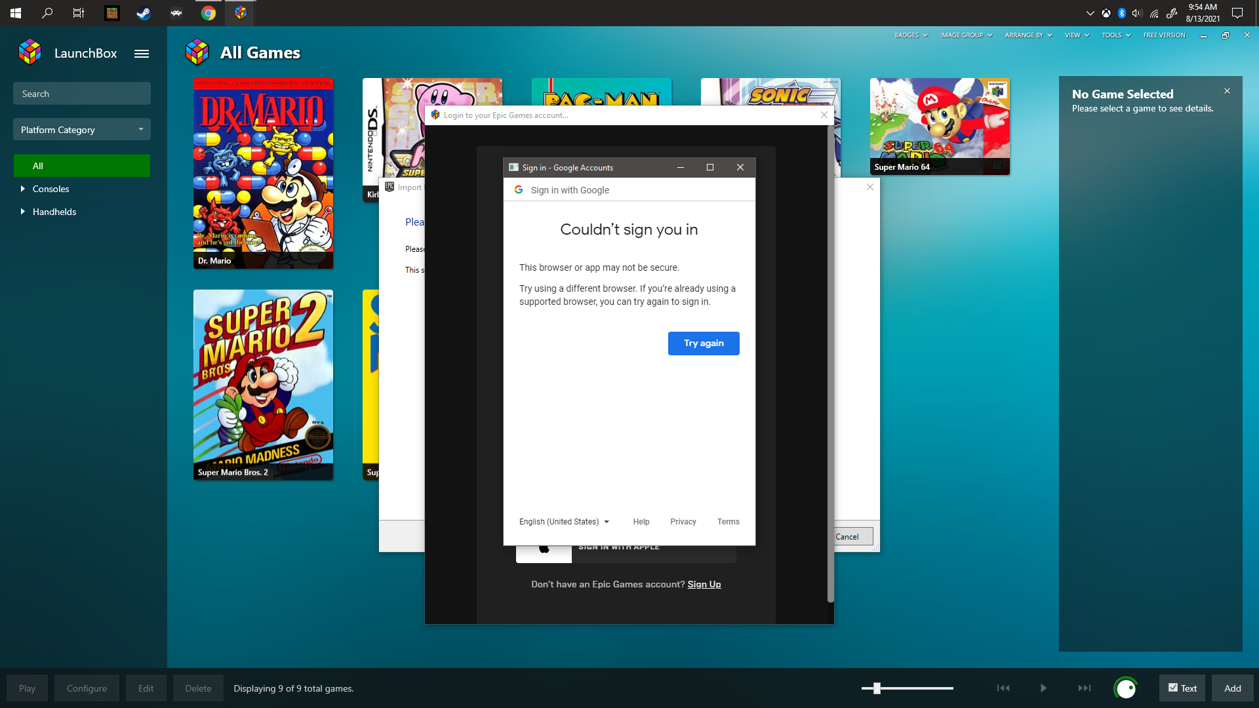
Task: Skip to previous track in bottom bar
Action: 1003,688
